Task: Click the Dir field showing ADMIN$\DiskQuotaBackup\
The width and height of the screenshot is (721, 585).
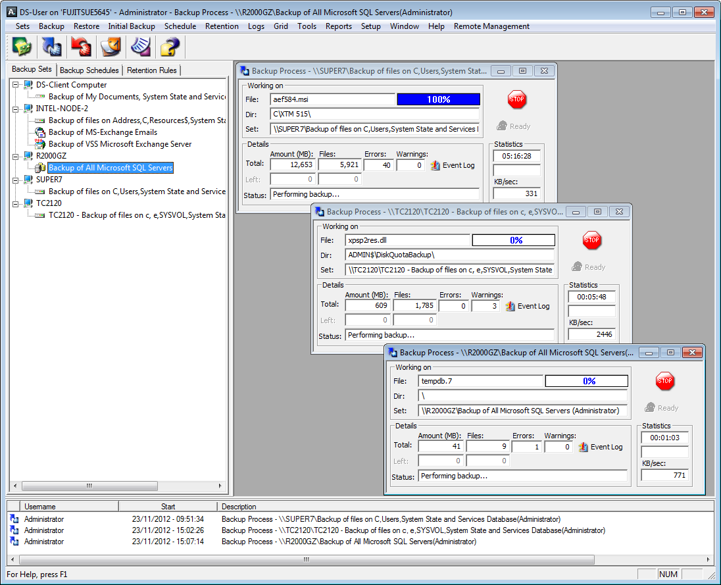Action: tap(450, 255)
